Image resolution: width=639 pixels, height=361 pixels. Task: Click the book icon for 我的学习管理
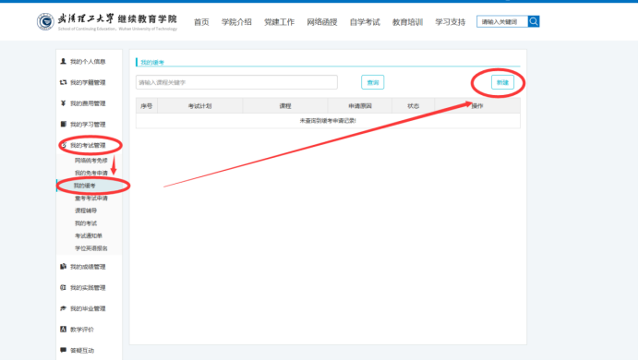click(x=63, y=125)
